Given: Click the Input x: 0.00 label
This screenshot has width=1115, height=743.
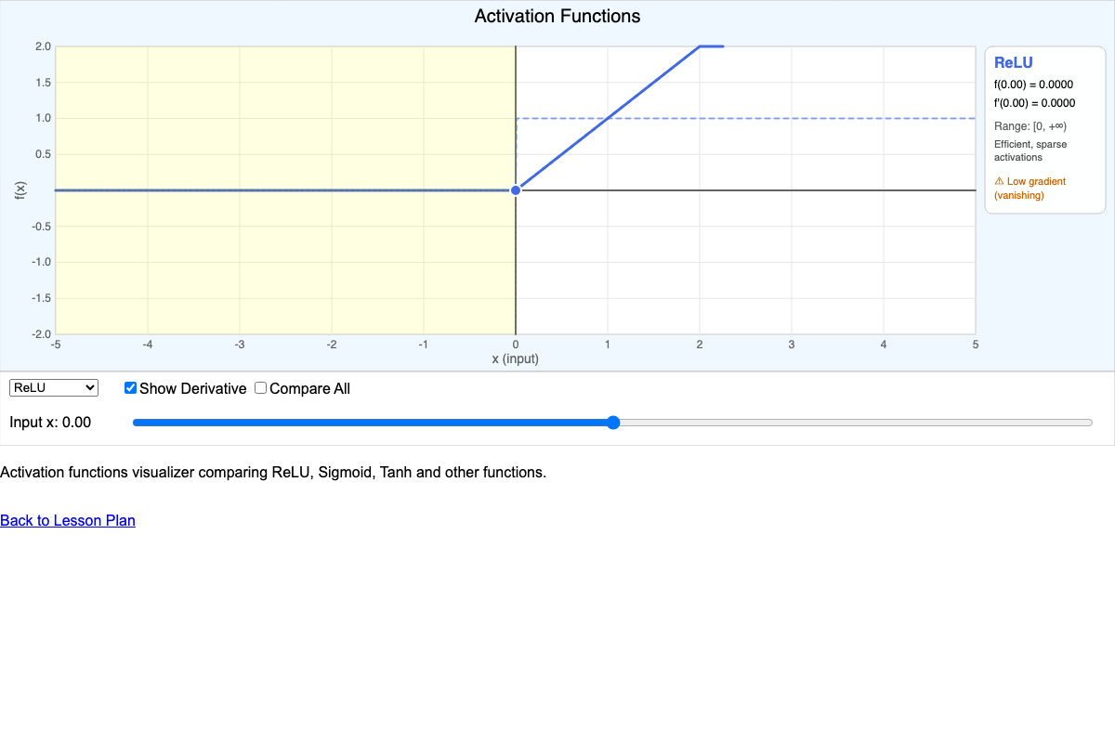Looking at the screenshot, I should click(49, 422).
